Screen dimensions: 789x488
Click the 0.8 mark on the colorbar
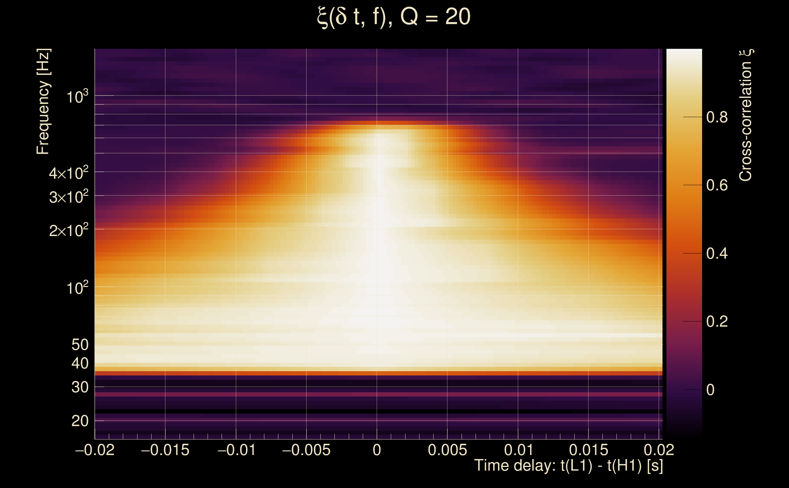point(717,117)
